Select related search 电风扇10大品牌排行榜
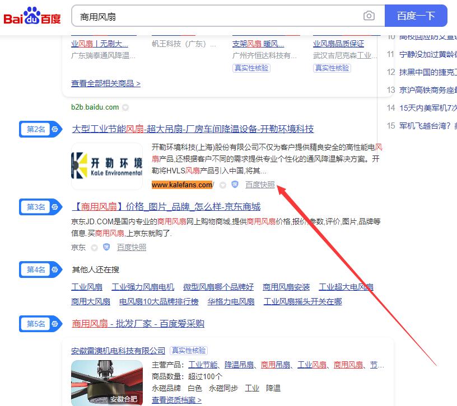 (159, 301)
